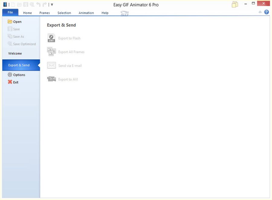Viewport: 272px width, 200px height.
Task: Switch to the Selection ribbon tab
Action: (x=64, y=13)
